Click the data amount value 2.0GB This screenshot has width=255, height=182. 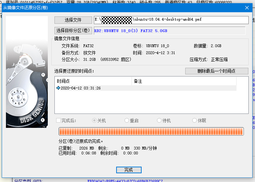click(x=216, y=46)
